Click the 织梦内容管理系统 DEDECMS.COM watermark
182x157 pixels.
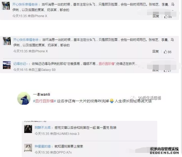(x=164, y=151)
